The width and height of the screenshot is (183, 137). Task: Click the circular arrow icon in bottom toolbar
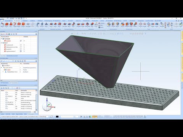[x=145, y=116]
